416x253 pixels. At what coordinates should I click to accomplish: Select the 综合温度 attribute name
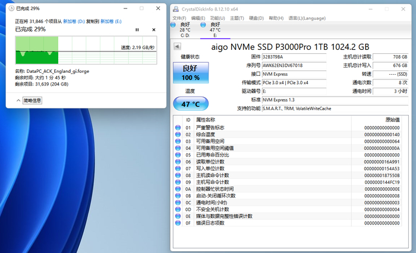206,134
